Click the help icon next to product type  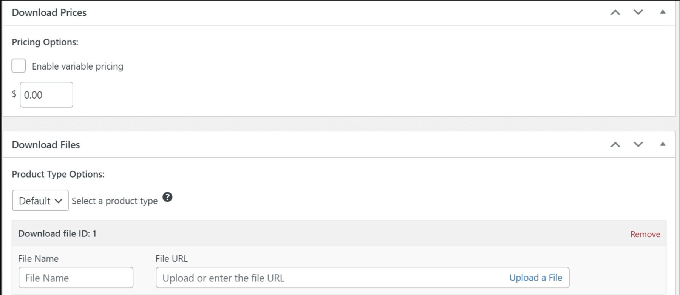pyautogui.click(x=167, y=197)
